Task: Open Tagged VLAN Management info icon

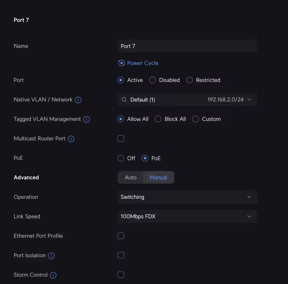Action: point(87,119)
